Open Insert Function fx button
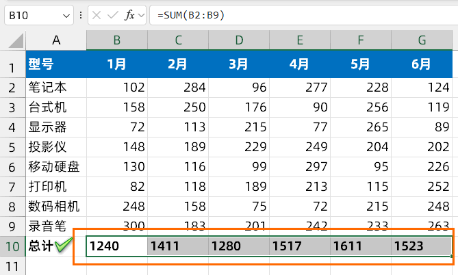 (129, 15)
